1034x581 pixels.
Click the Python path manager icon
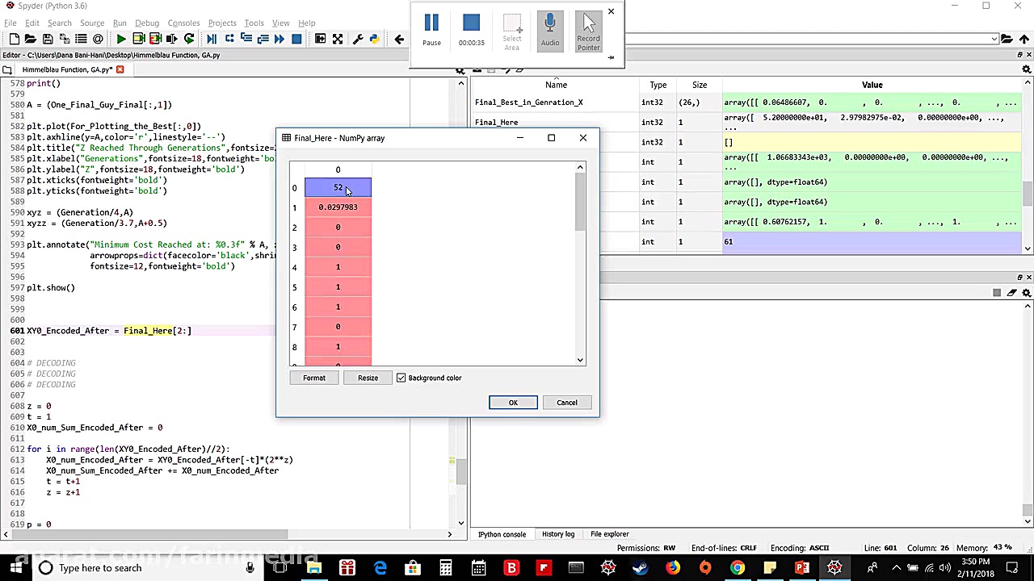[374, 39]
